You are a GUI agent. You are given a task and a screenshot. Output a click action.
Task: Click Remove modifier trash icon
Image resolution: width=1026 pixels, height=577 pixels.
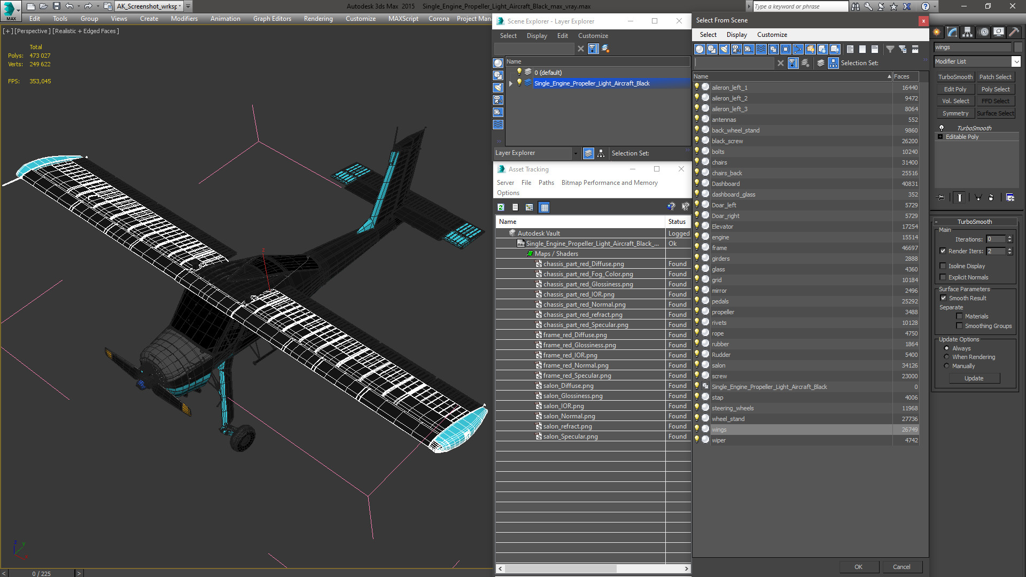(x=991, y=198)
